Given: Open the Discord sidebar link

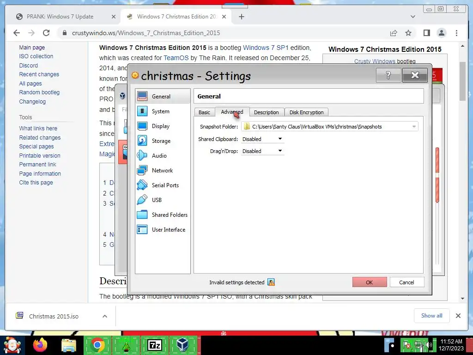Looking at the screenshot, I should (x=28, y=65).
